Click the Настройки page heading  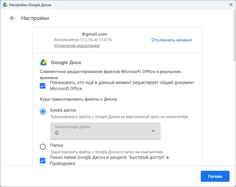(x=35, y=18)
